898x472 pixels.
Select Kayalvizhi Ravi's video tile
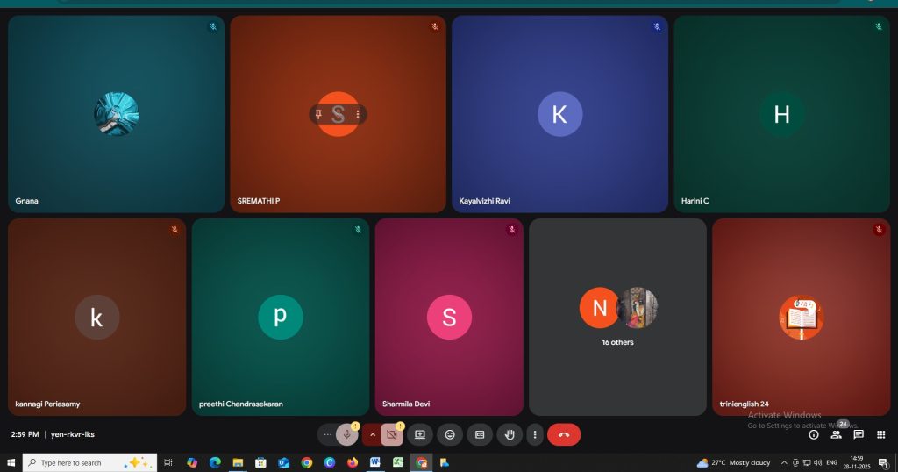coord(559,114)
